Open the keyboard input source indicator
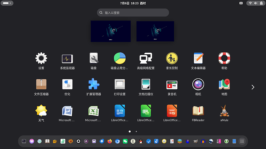The width and height of the screenshot is (266, 149). pyautogui.click(x=241, y=3)
